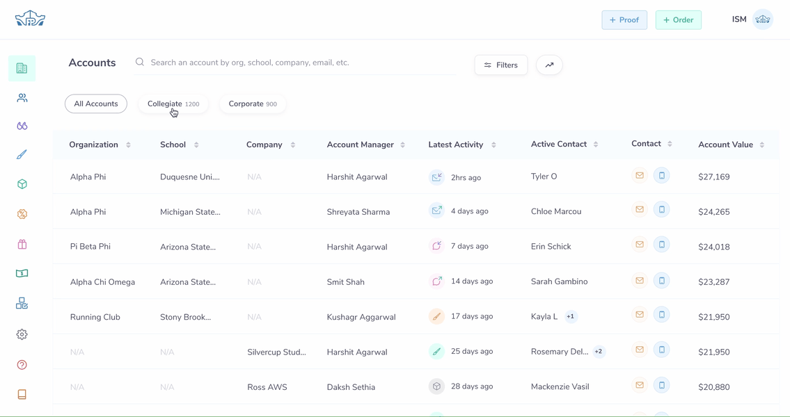Click the quotes icon in sidebar

pyautogui.click(x=22, y=126)
